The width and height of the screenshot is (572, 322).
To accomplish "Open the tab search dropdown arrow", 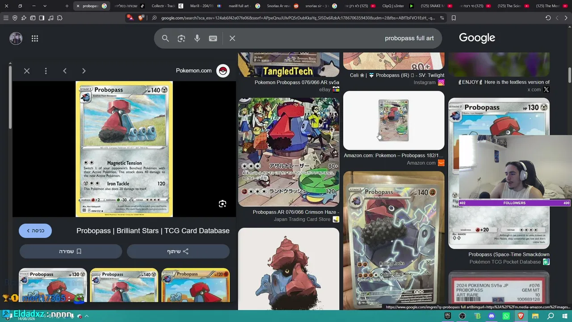I will tap(45, 6).
